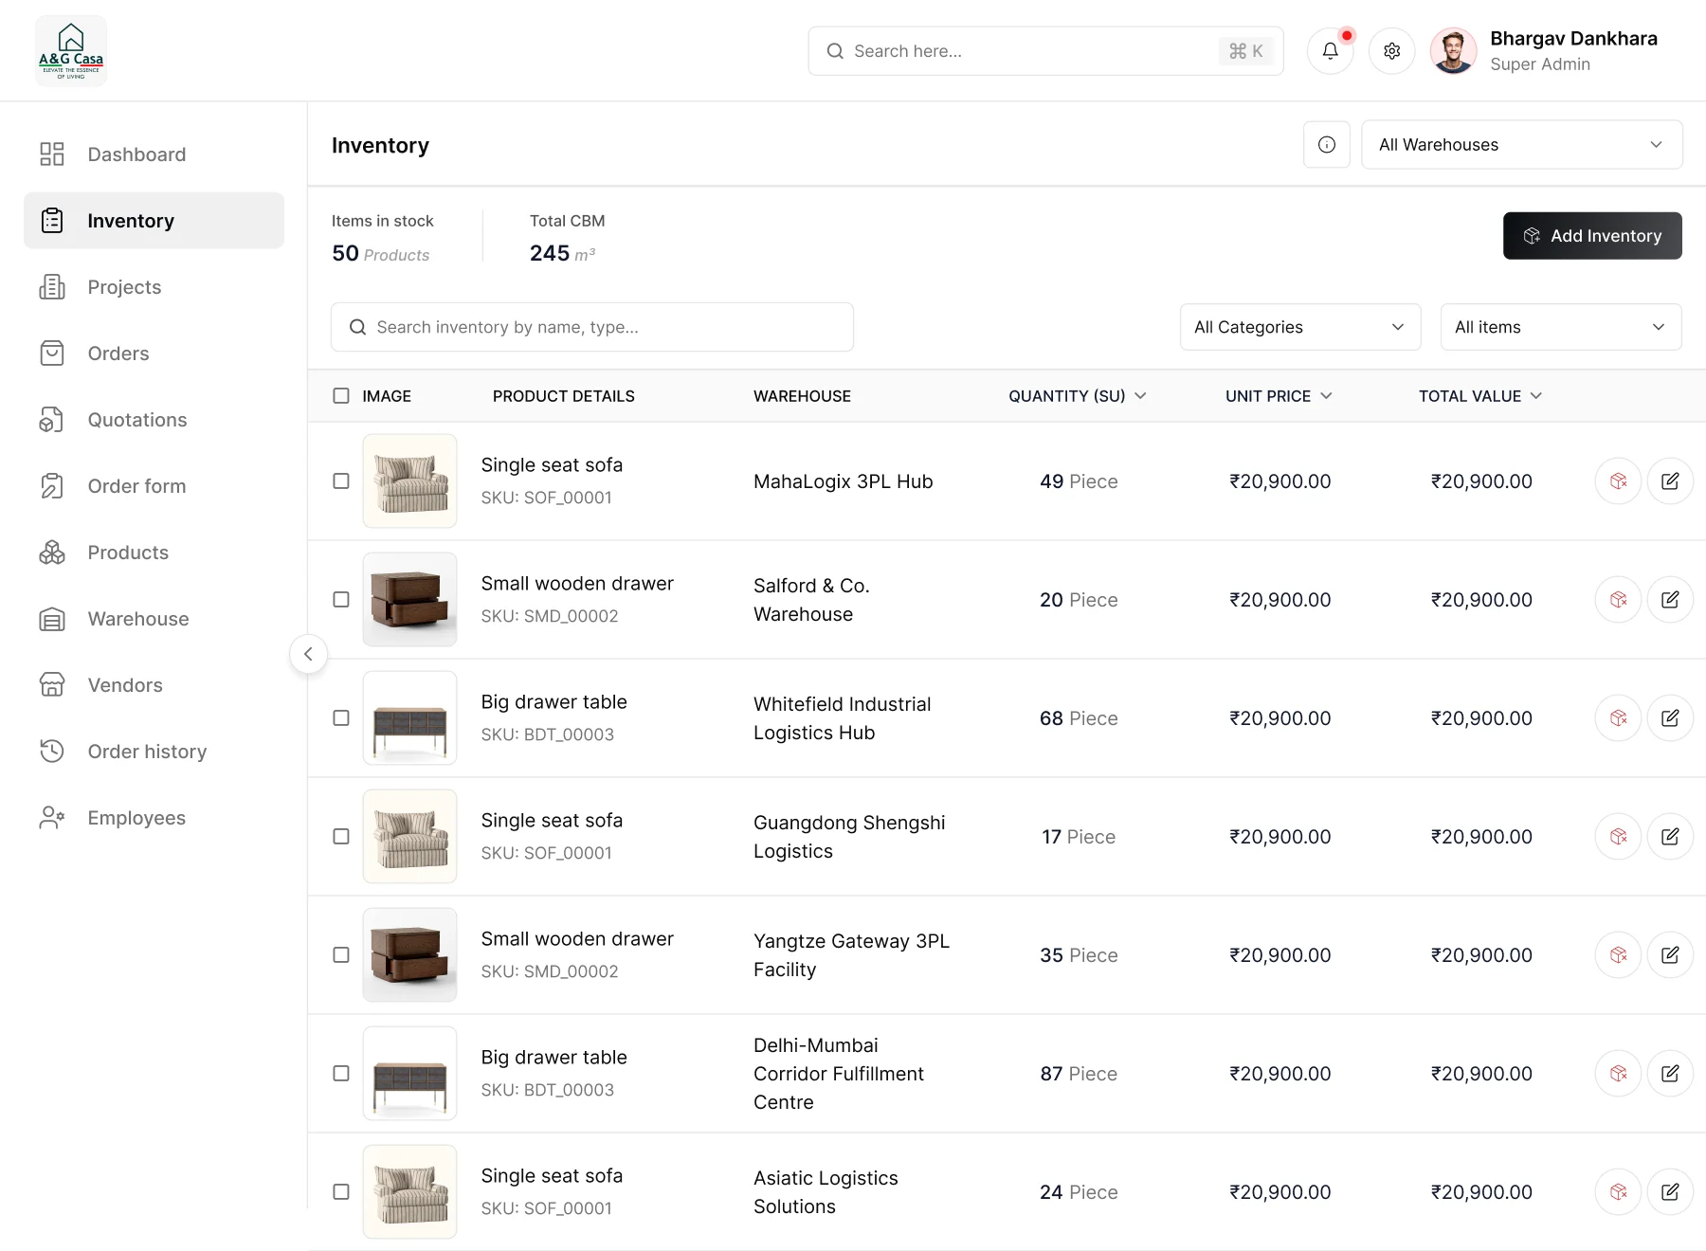Edit the MahaLogix 3PL Hub row
The height and width of the screenshot is (1251, 1706).
click(x=1670, y=481)
